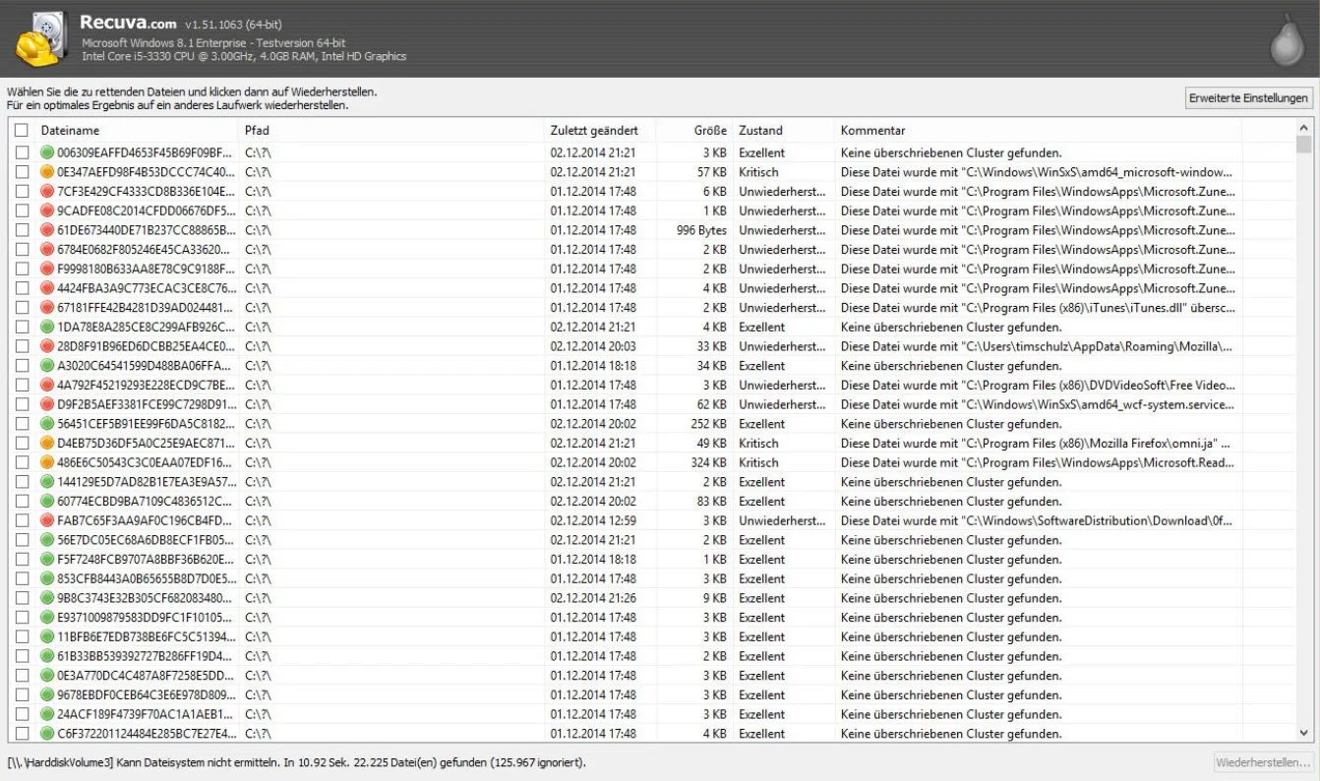Click red status dot of file 4424FBA3A9C773ECAC3CE8C76
The height and width of the screenshot is (781, 1320).
pos(46,288)
